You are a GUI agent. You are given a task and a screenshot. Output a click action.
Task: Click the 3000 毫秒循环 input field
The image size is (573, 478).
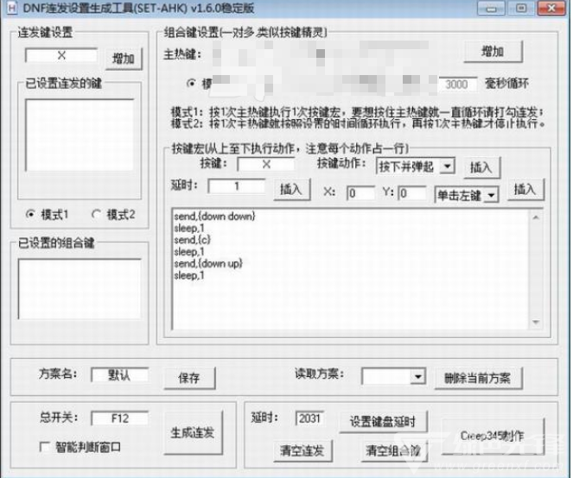(x=457, y=85)
